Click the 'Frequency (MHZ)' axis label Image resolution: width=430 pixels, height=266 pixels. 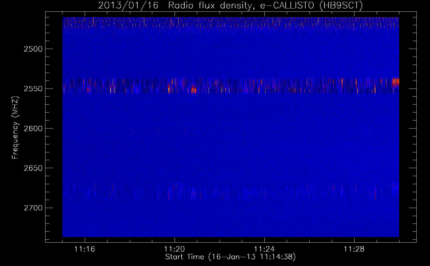(15, 128)
